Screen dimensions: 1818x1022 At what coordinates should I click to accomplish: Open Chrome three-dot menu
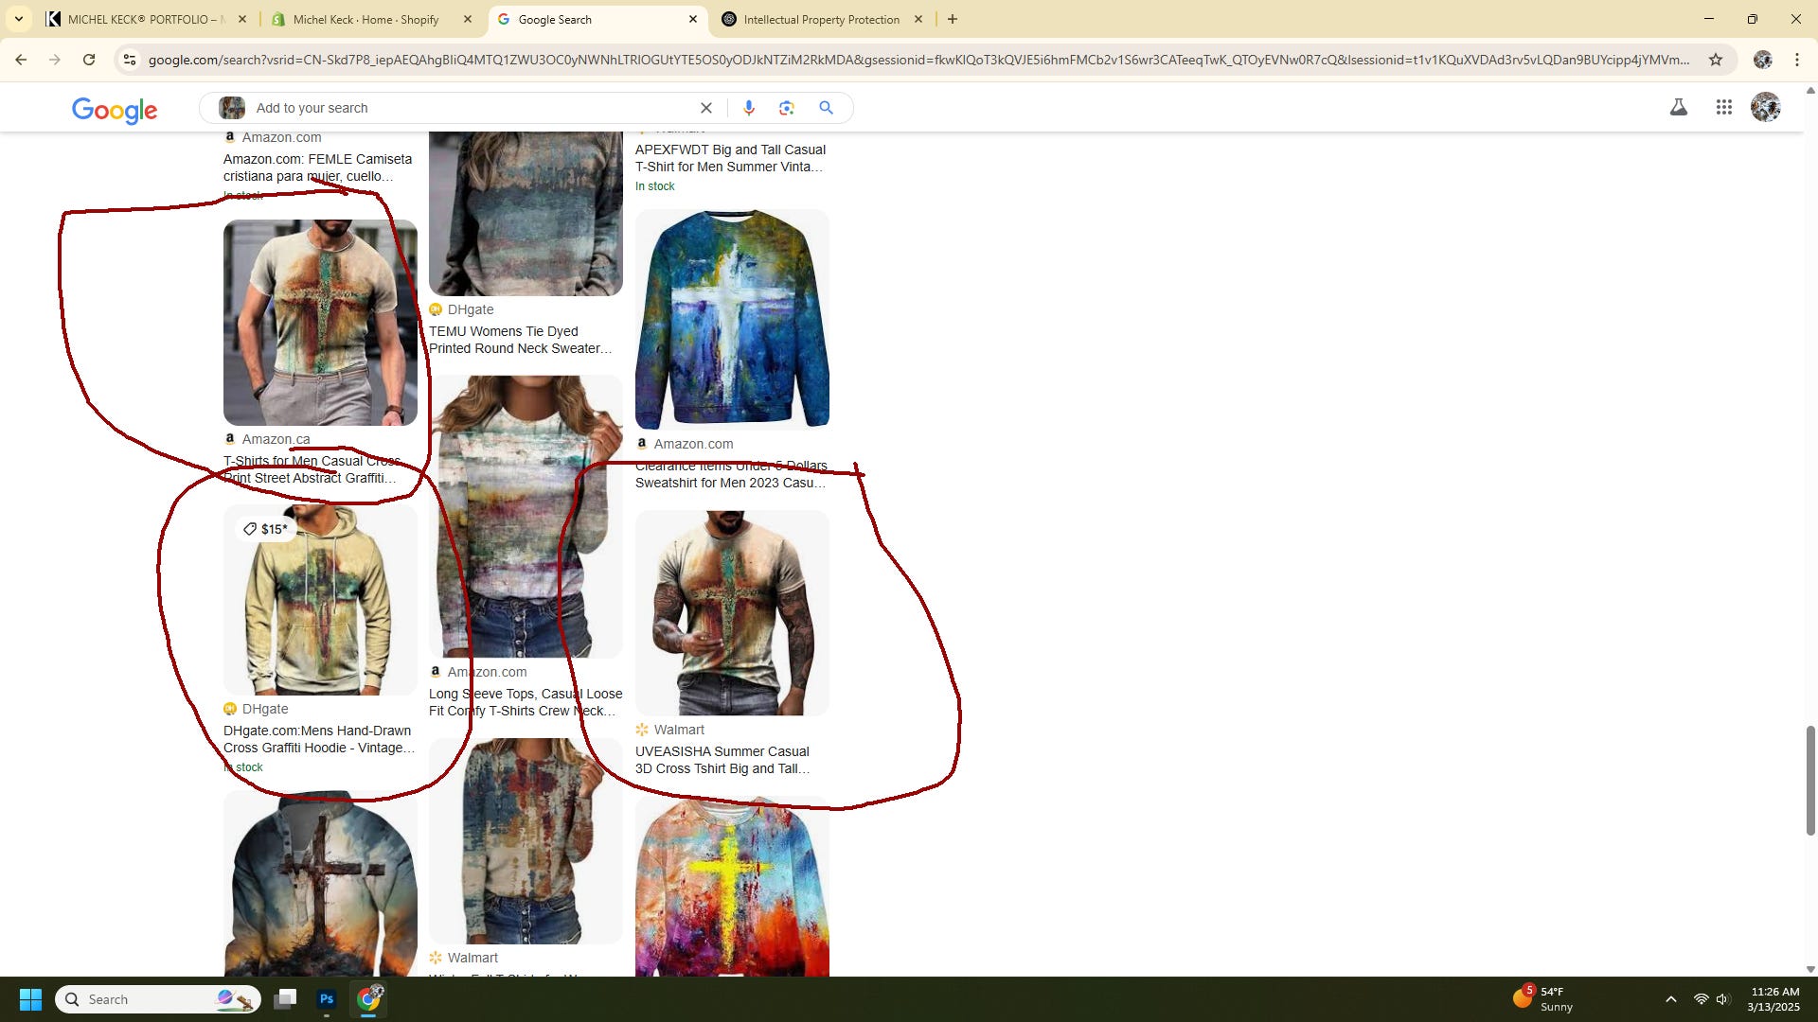tap(1796, 60)
